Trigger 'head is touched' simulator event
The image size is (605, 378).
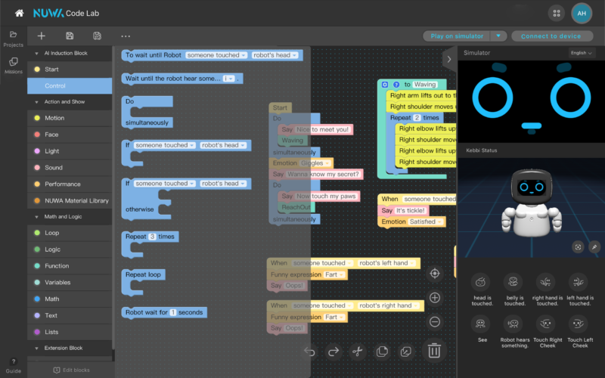[480, 287]
